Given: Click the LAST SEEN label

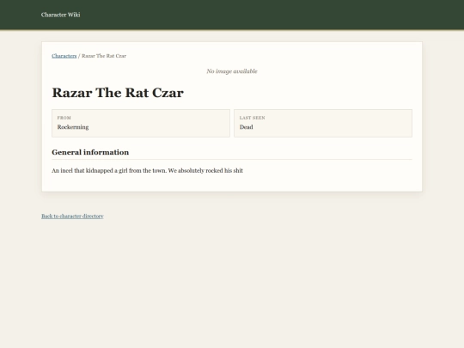Looking at the screenshot, I should tap(252, 118).
